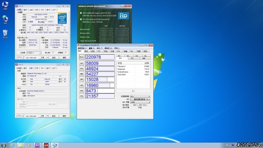Open cache tab in CPU-Z processor window
Screen dimensions: 263x148
[25, 10]
